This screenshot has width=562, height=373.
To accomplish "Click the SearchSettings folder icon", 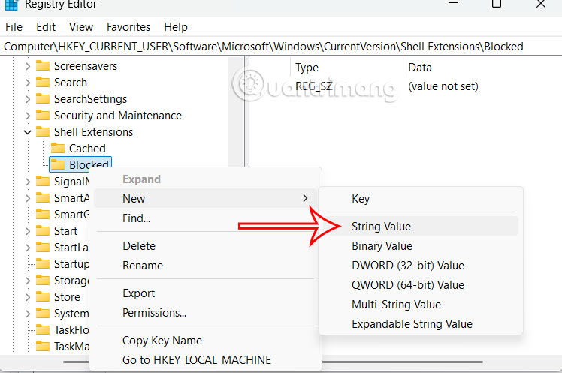I will [x=43, y=99].
